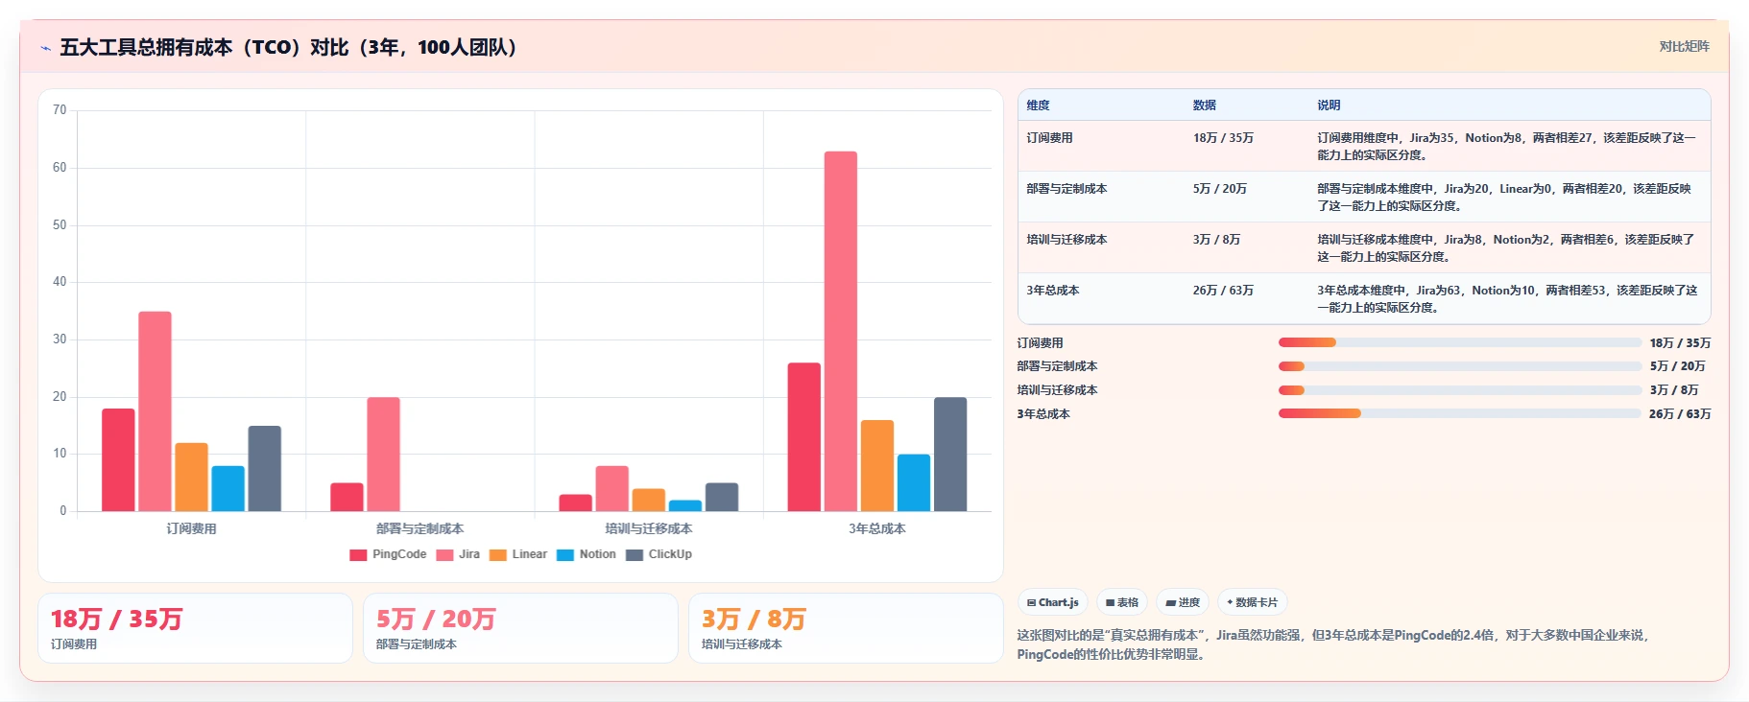The height and width of the screenshot is (702, 1749).
Task: Click the PingCode bar in 部署与定制成本 group
Action: (x=347, y=498)
